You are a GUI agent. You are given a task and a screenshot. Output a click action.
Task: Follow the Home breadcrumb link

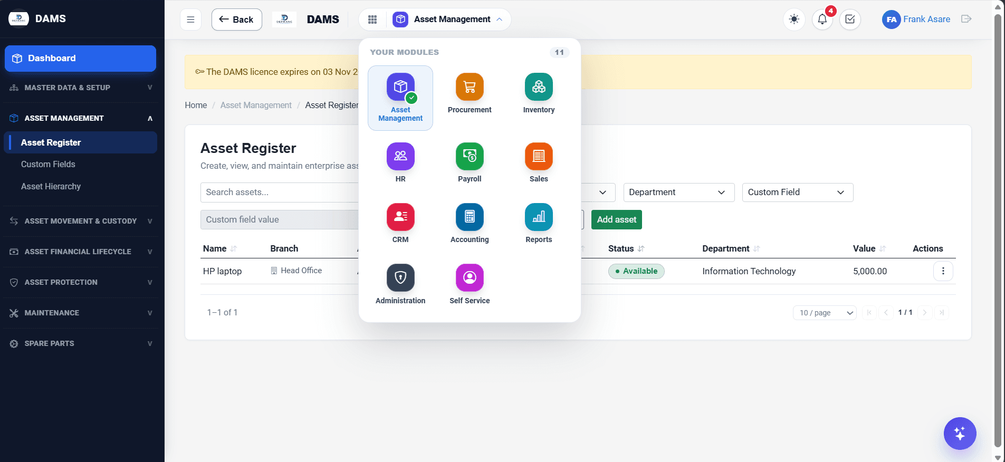[x=196, y=105]
